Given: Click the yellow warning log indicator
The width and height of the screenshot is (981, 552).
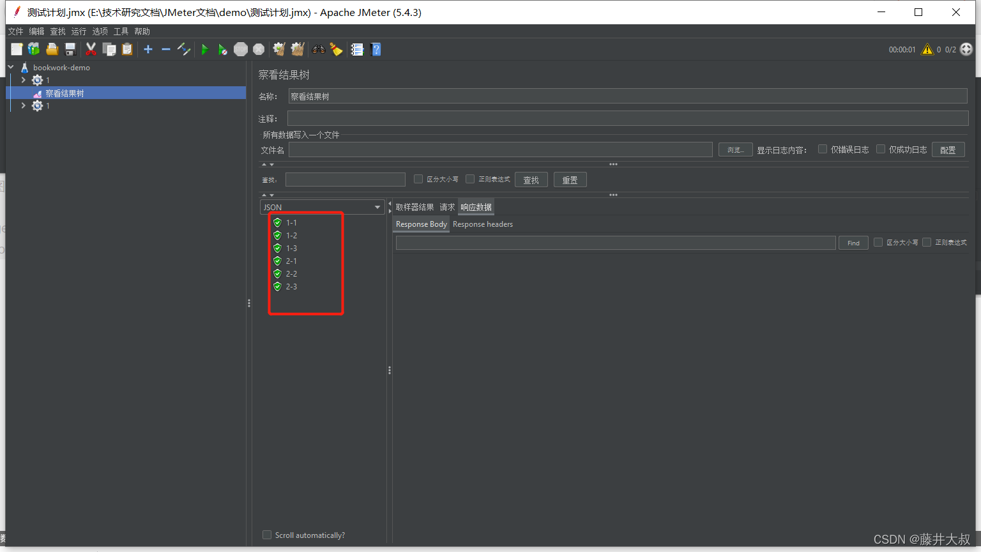Looking at the screenshot, I should tap(927, 49).
